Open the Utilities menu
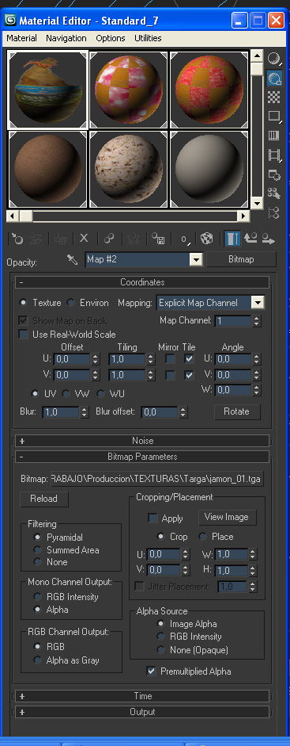The image size is (290, 746). [148, 38]
